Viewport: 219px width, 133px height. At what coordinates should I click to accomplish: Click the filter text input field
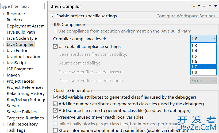point(22,6)
